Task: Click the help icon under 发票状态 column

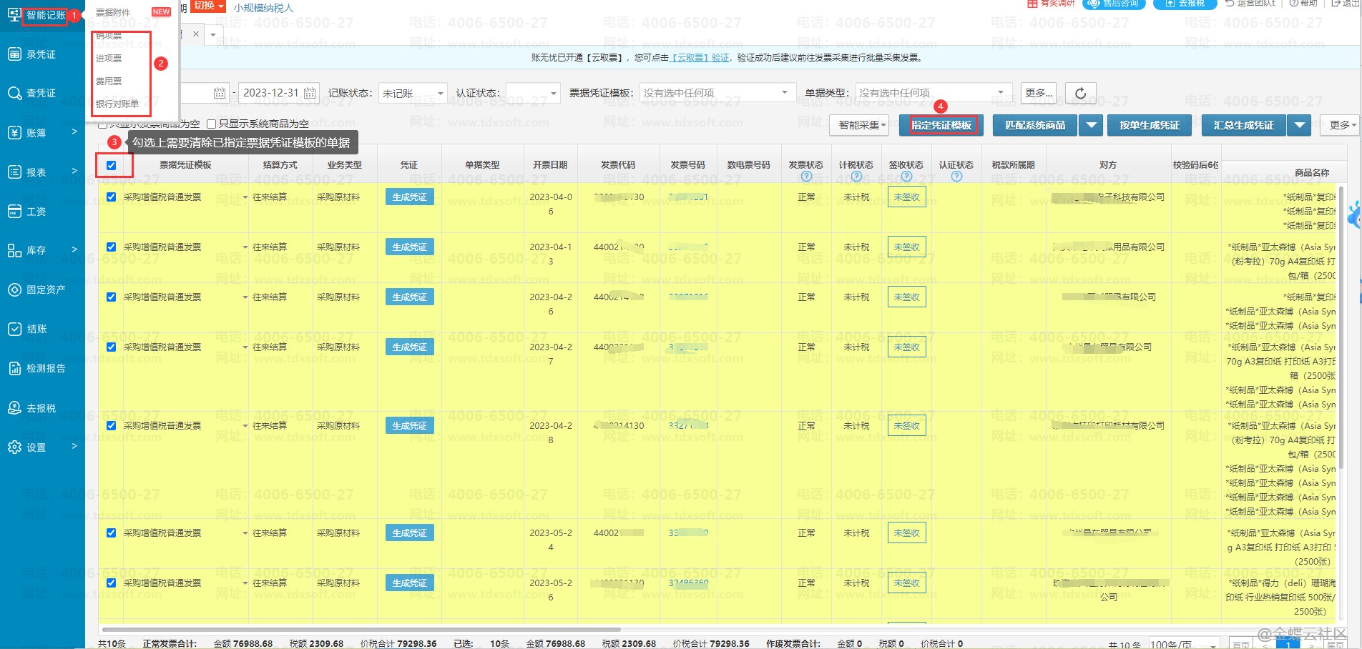Action: tap(806, 177)
